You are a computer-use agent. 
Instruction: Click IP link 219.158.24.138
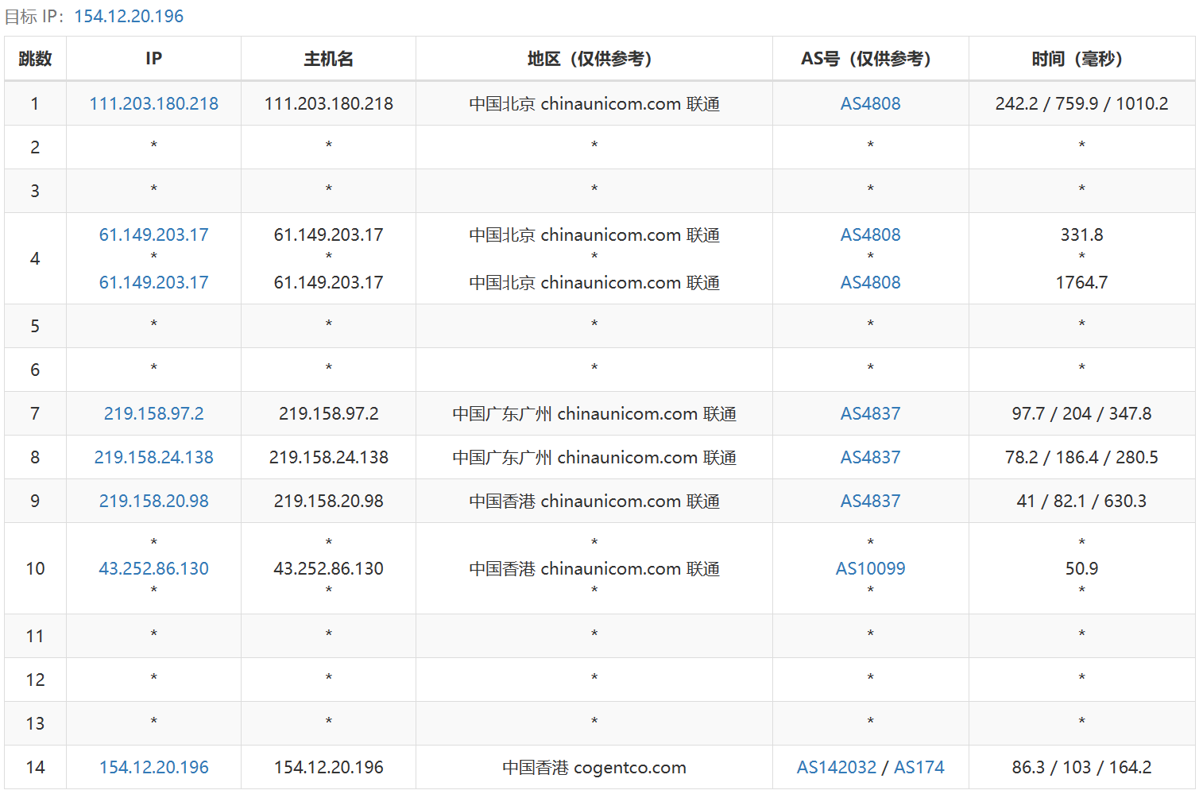[x=153, y=457]
